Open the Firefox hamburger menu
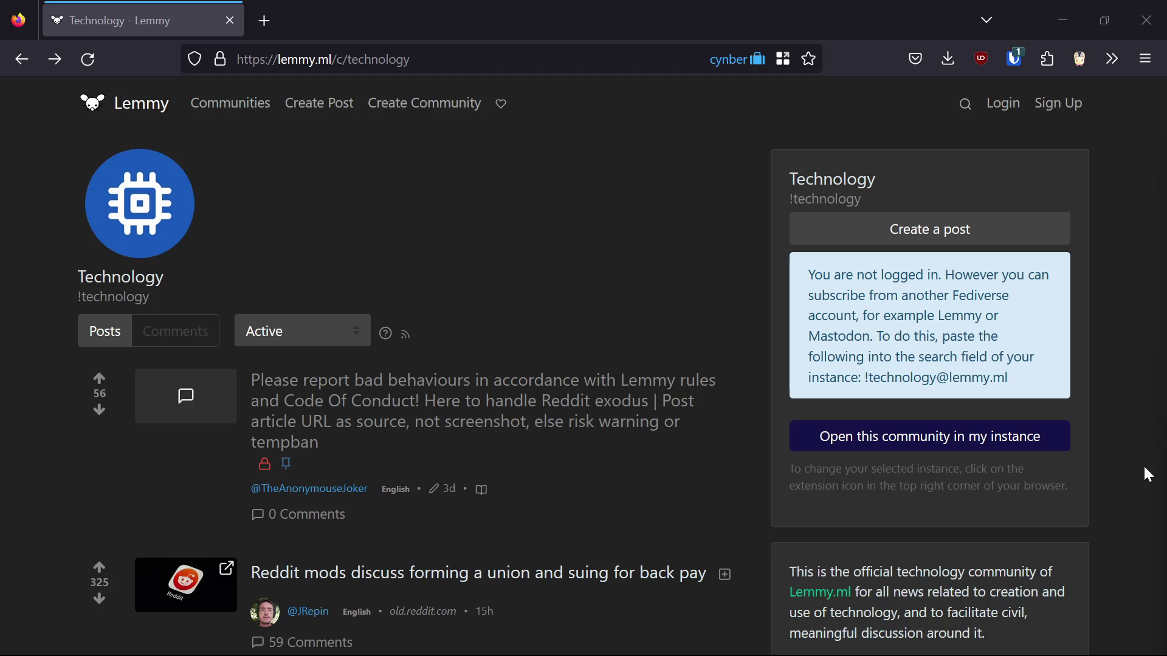1167x656 pixels. [1145, 59]
